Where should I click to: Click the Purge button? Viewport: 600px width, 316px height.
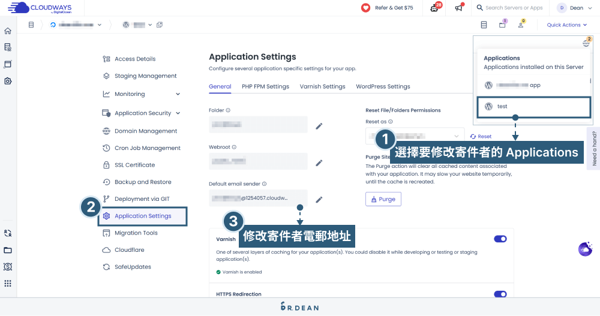point(383,199)
